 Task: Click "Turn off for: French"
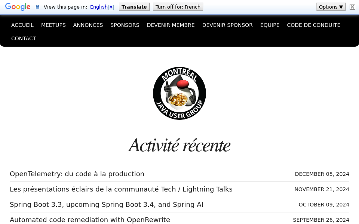tap(178, 7)
